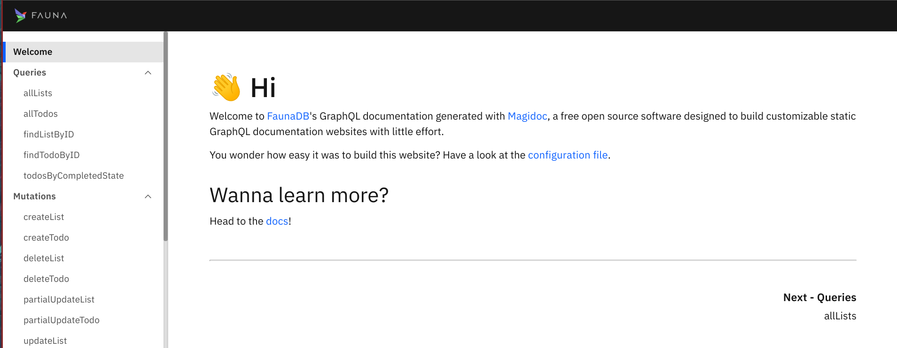Open the docs link

tap(277, 221)
